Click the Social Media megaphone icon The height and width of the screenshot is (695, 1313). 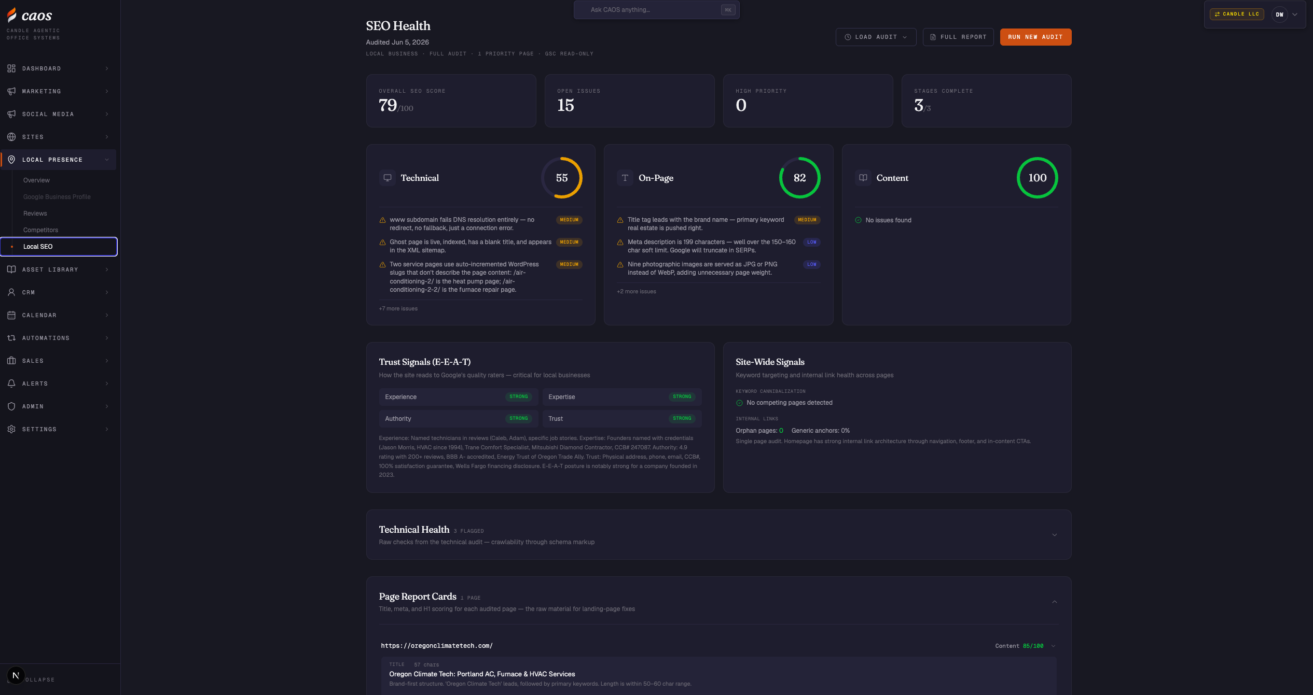11,114
